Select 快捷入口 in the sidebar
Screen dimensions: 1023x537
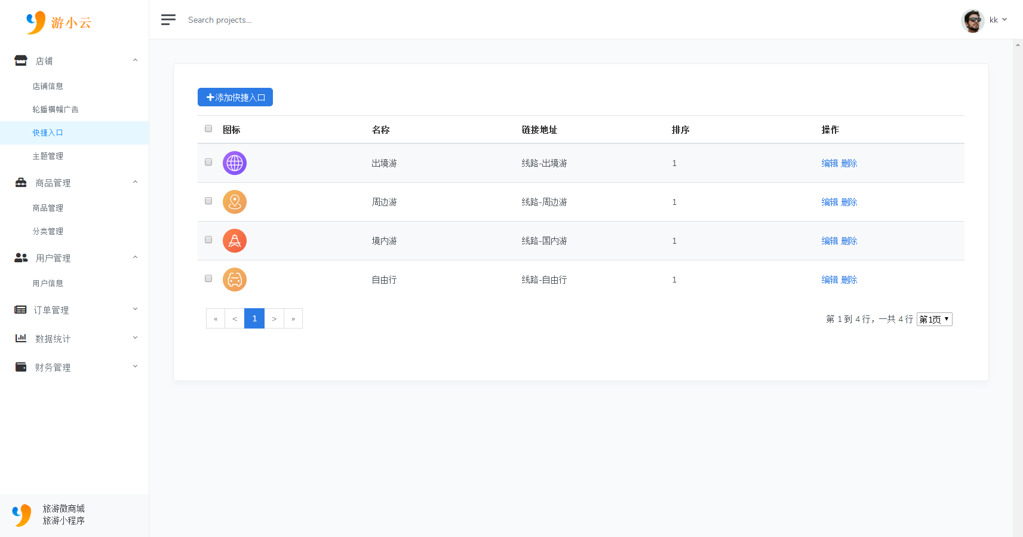pyautogui.click(x=48, y=133)
